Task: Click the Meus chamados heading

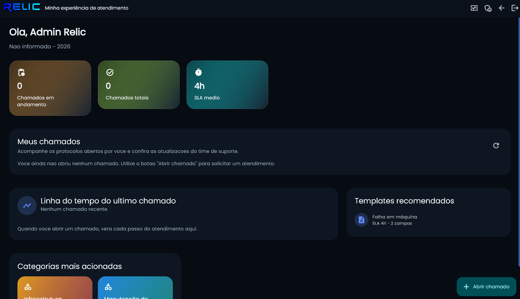Action: pos(49,142)
